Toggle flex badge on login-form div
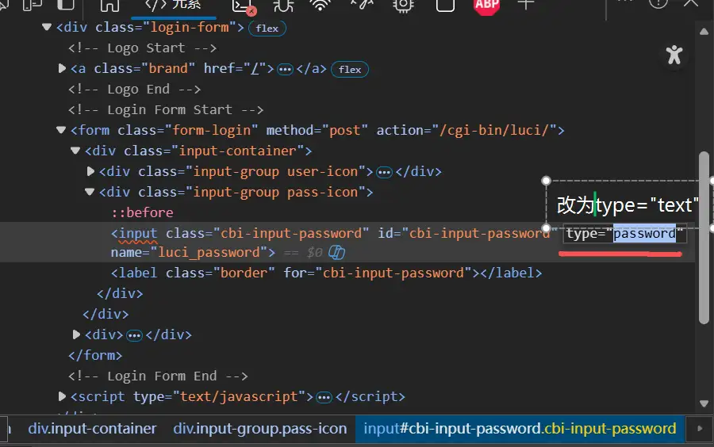The width and height of the screenshot is (714, 447). pos(267,28)
